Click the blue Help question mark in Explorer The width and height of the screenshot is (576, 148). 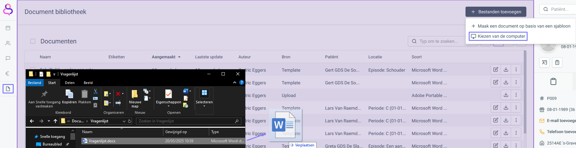[242, 83]
